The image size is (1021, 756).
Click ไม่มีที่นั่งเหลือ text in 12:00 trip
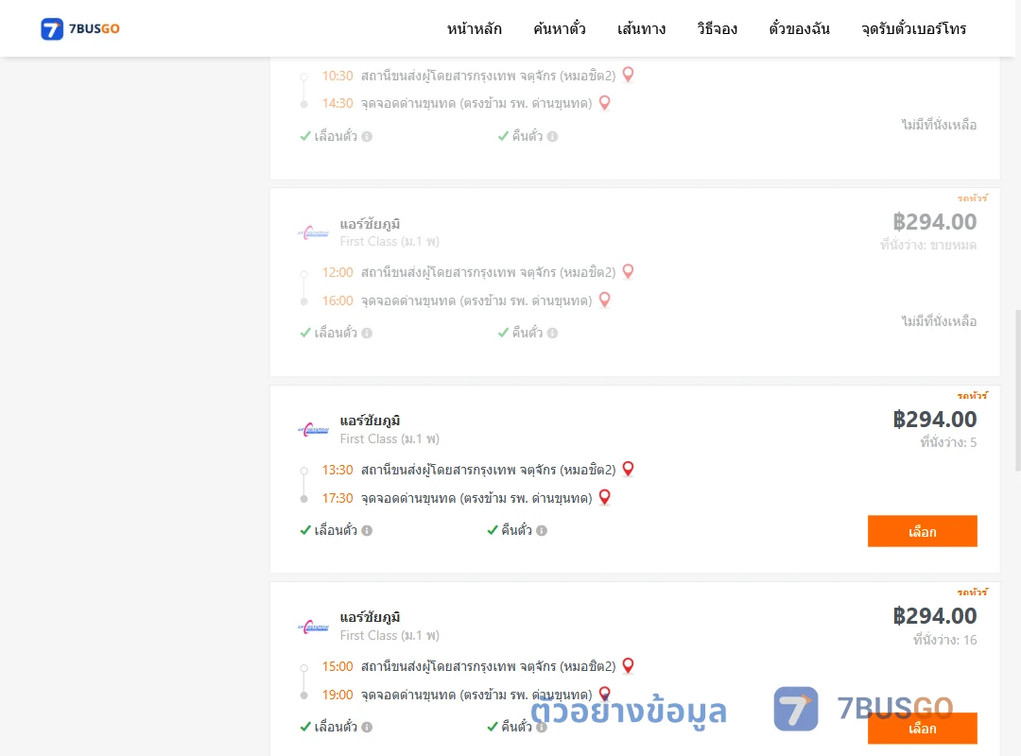tap(939, 321)
